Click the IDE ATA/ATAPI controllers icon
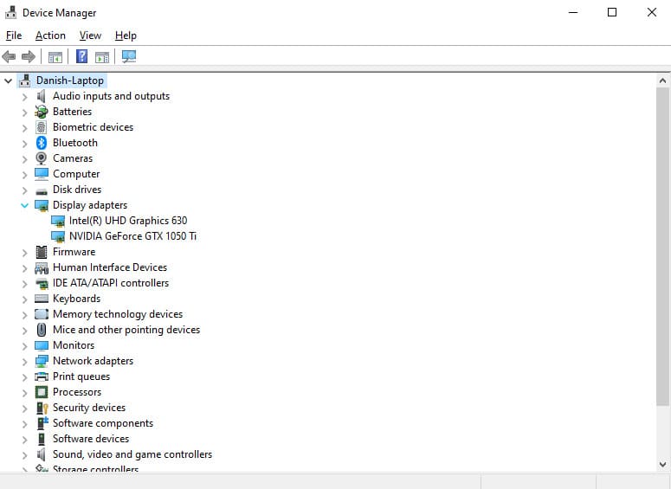Viewport: 671px width, 489px height. tap(42, 283)
